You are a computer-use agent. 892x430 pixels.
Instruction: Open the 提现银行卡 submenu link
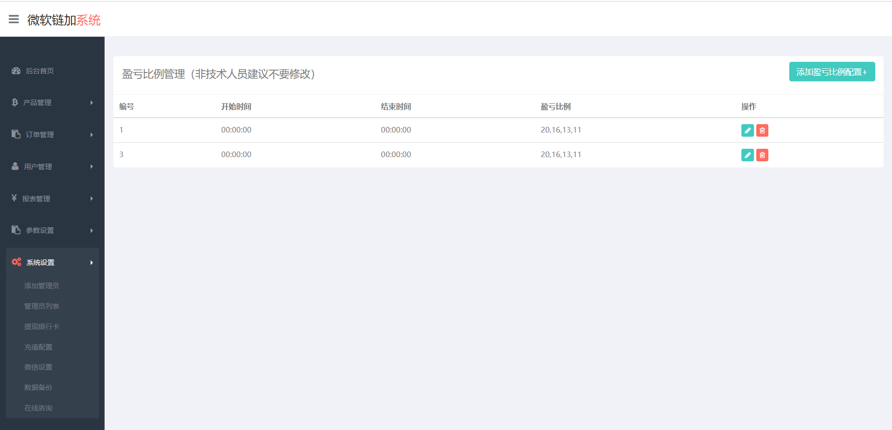point(42,326)
